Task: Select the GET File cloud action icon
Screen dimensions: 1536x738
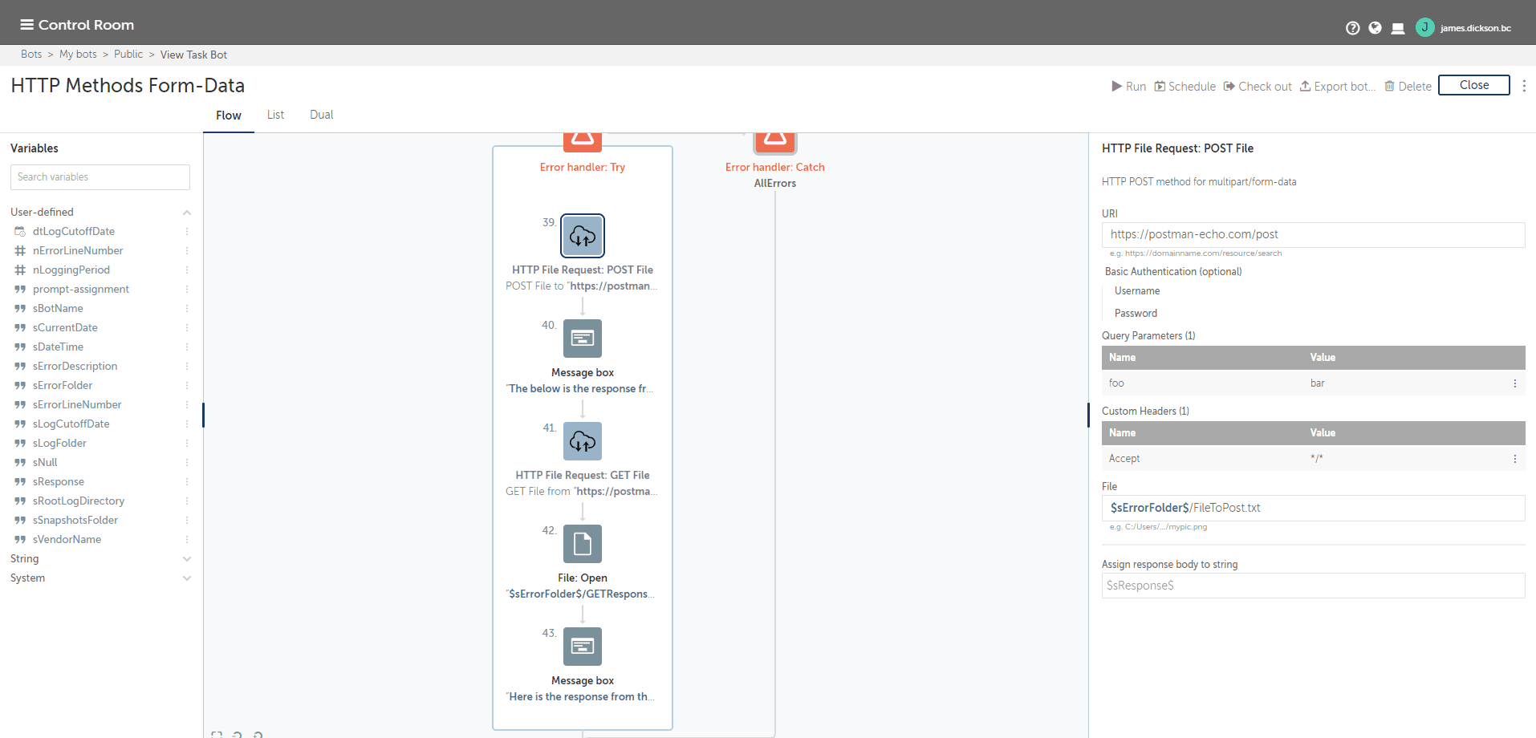Action: click(583, 441)
